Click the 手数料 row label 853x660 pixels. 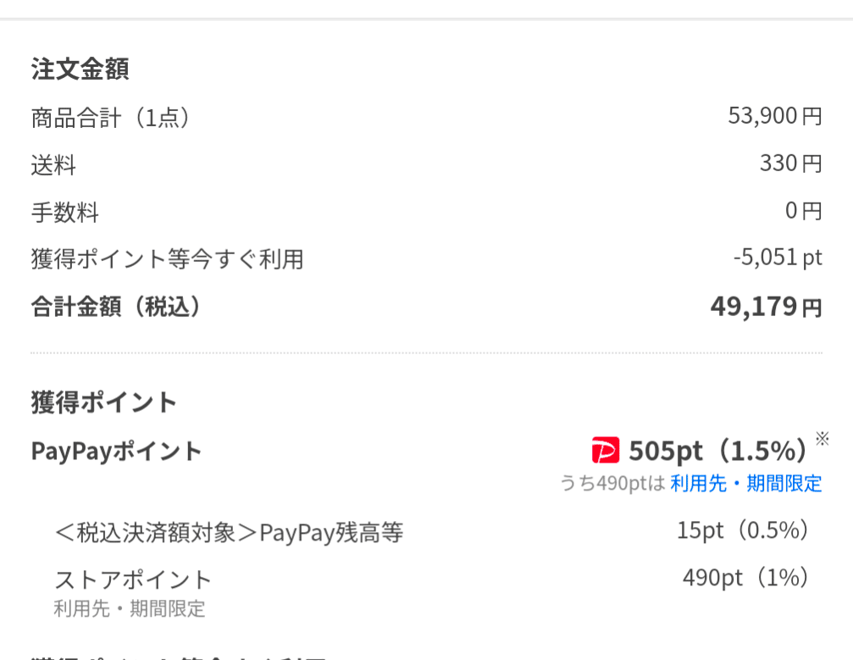click(64, 212)
